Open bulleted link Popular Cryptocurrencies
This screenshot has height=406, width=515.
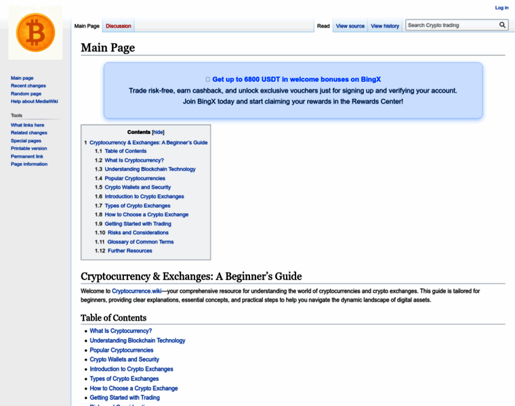coord(121,350)
